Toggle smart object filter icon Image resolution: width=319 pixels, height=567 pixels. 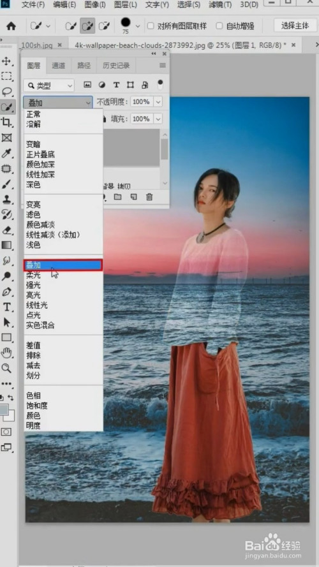(145, 85)
